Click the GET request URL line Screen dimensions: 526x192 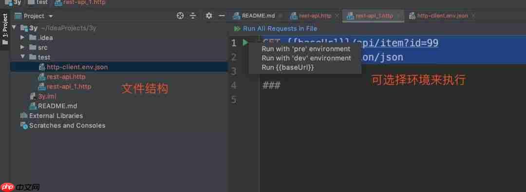click(x=351, y=43)
